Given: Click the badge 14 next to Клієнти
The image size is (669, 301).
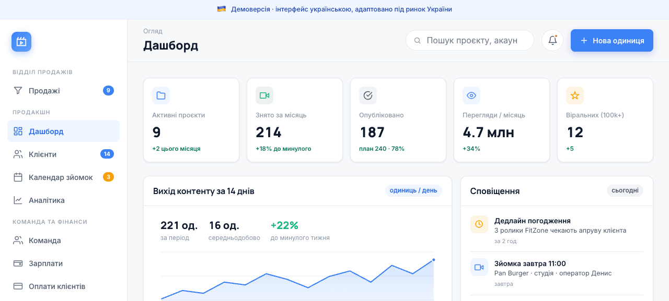Looking at the screenshot, I should pyautogui.click(x=107, y=154).
